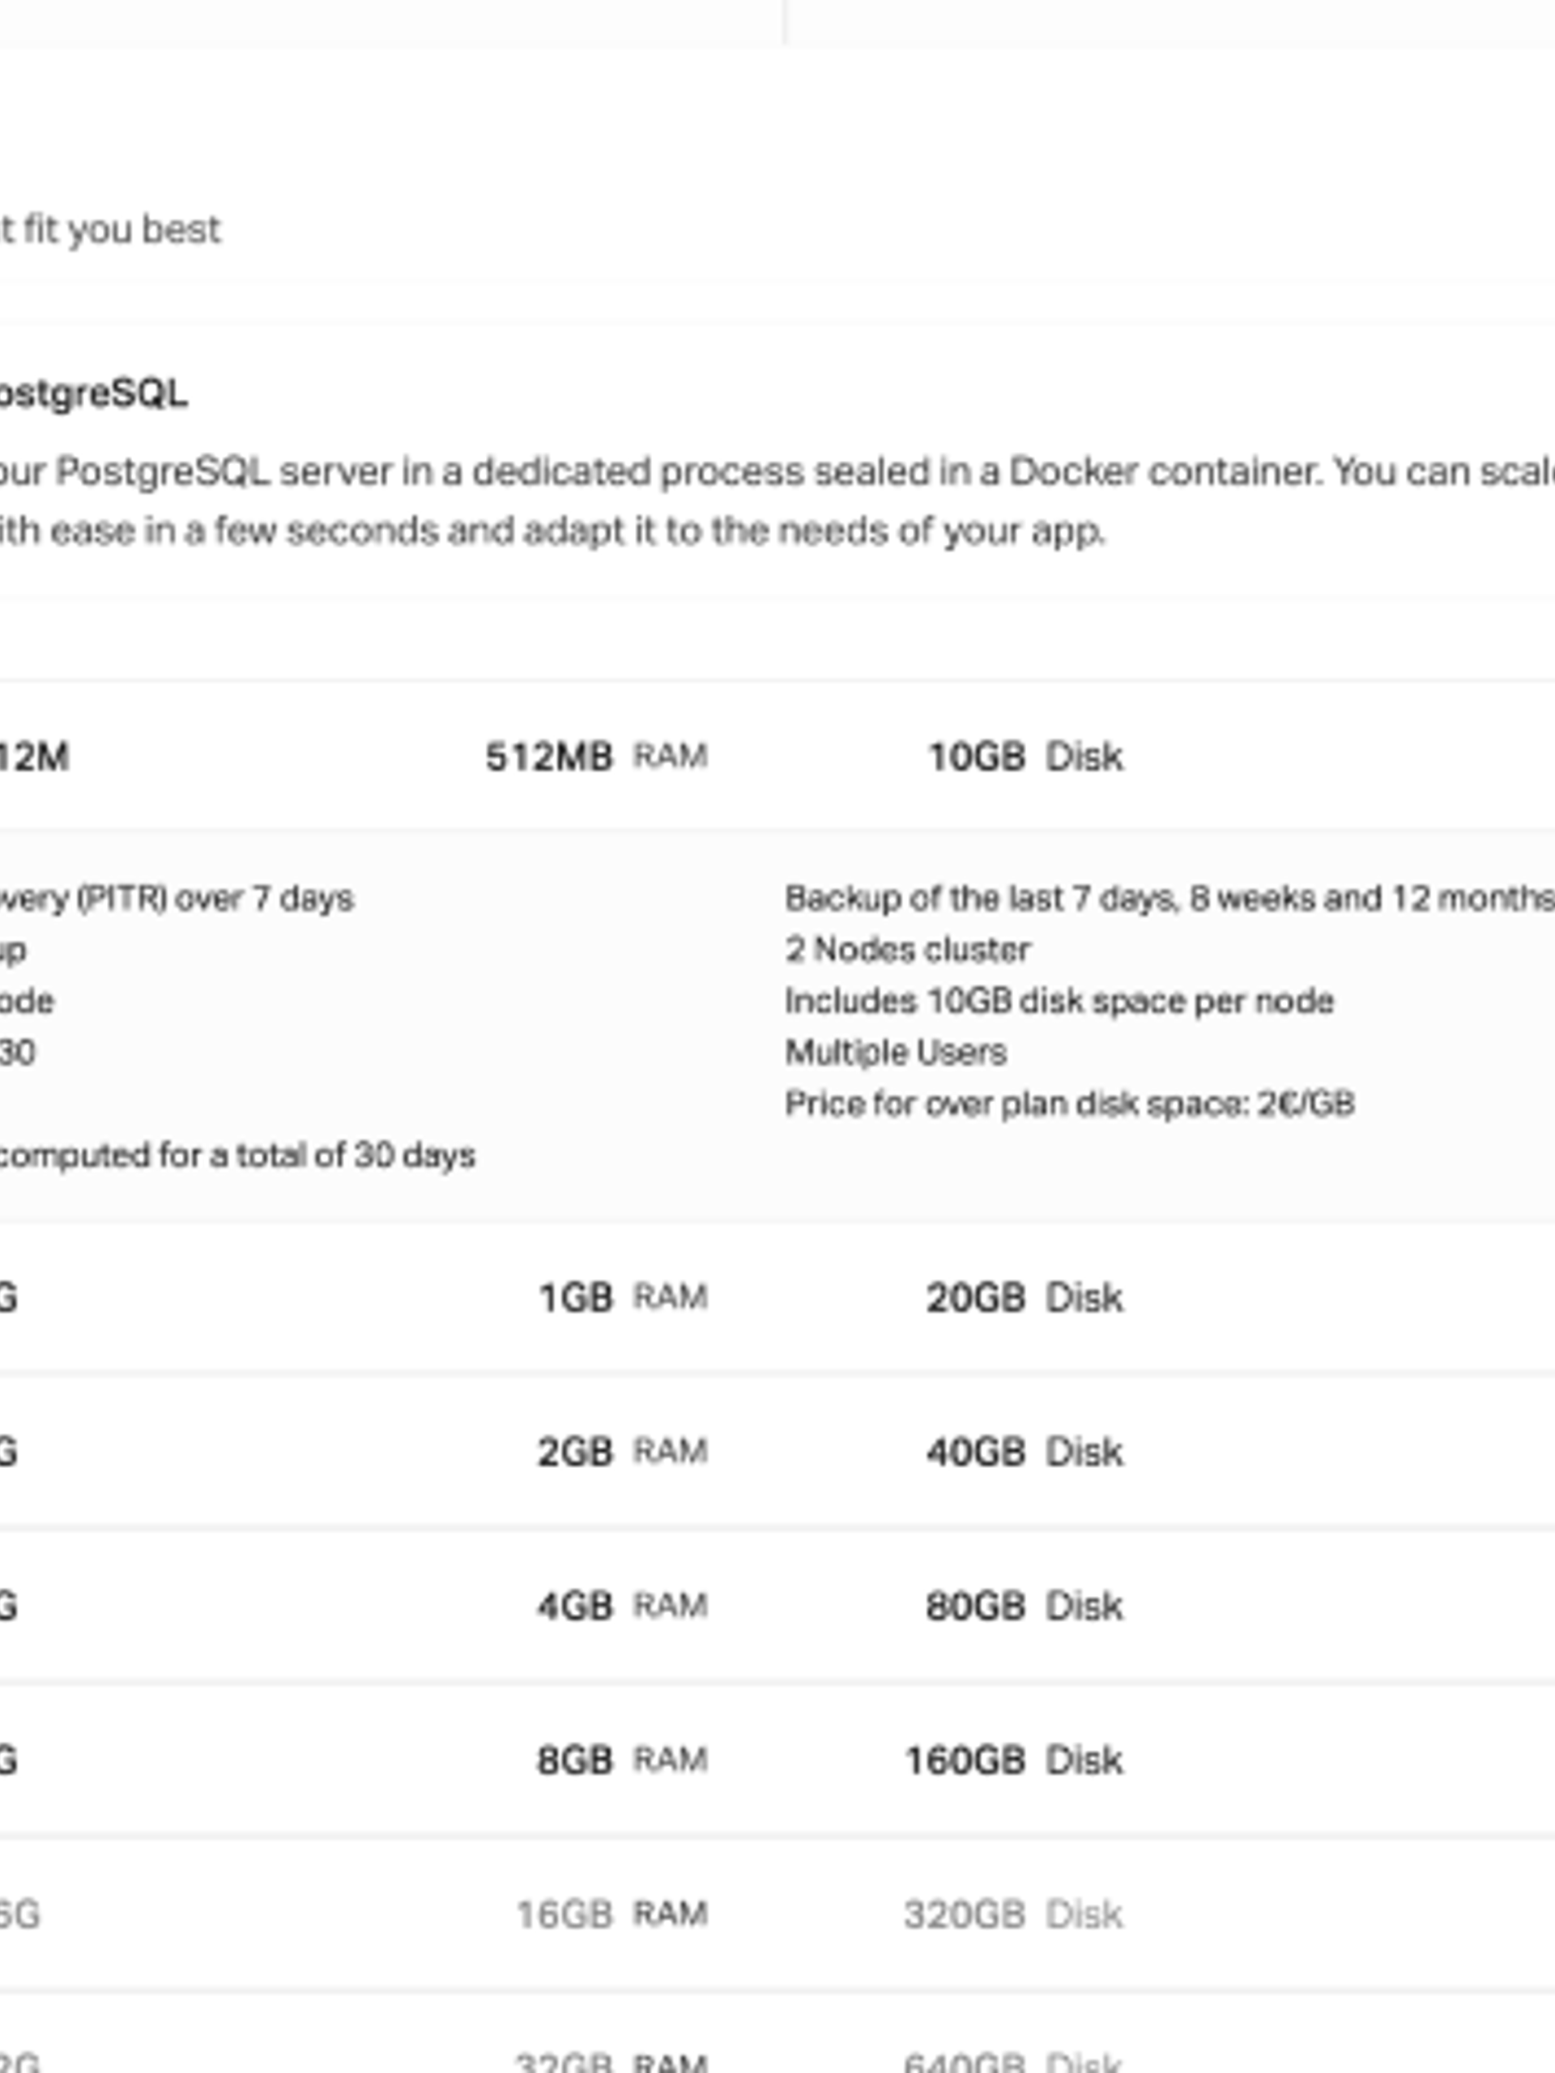Click the "Multiple Users" feature text
Viewport: 1555px width, 2073px height.
pyautogui.click(x=895, y=1053)
